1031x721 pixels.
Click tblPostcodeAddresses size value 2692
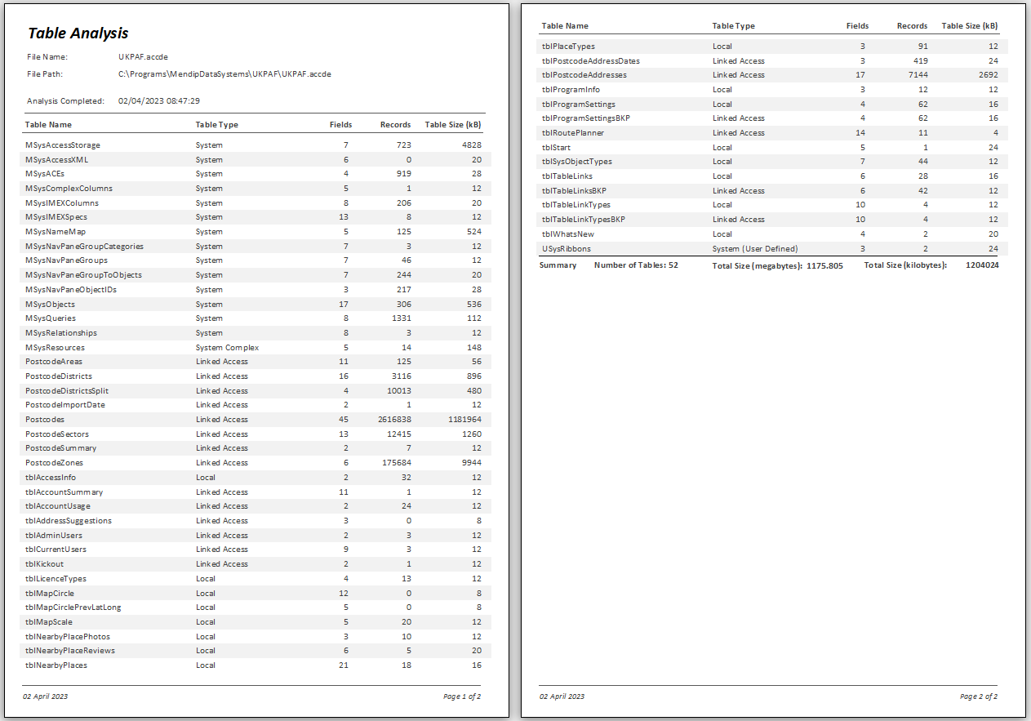[989, 75]
